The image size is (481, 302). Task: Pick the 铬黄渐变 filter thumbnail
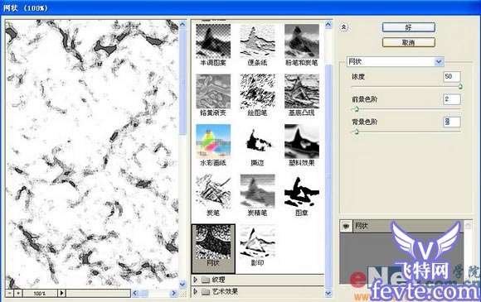click(x=213, y=92)
